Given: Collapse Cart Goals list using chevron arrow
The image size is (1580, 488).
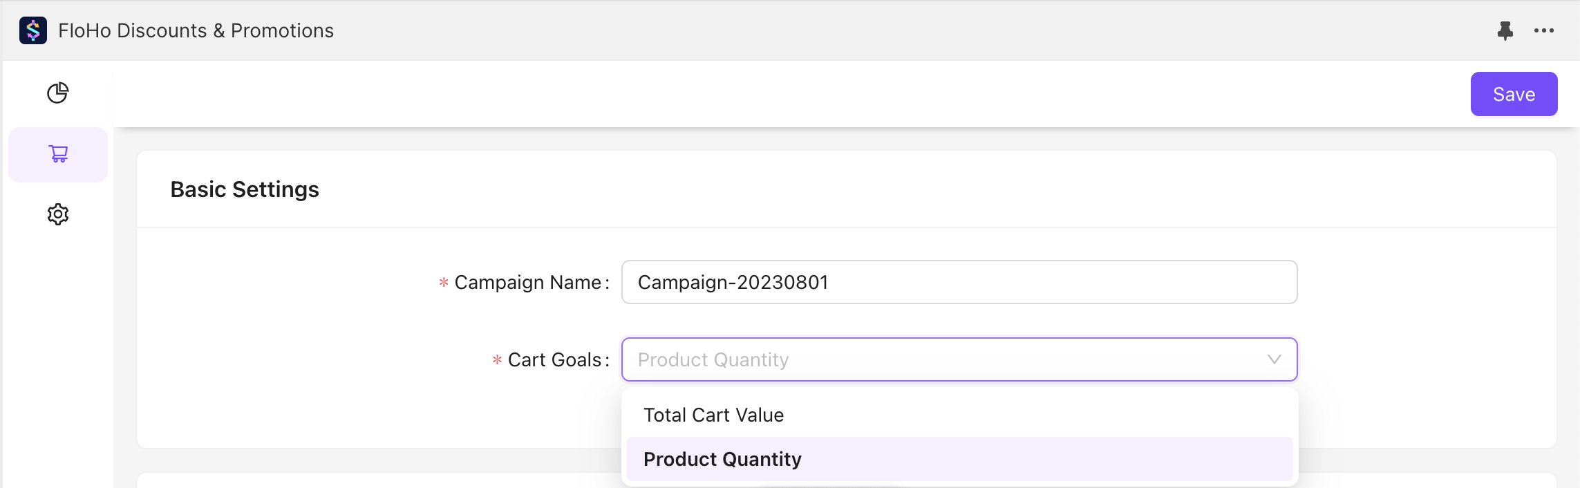Looking at the screenshot, I should [1274, 359].
